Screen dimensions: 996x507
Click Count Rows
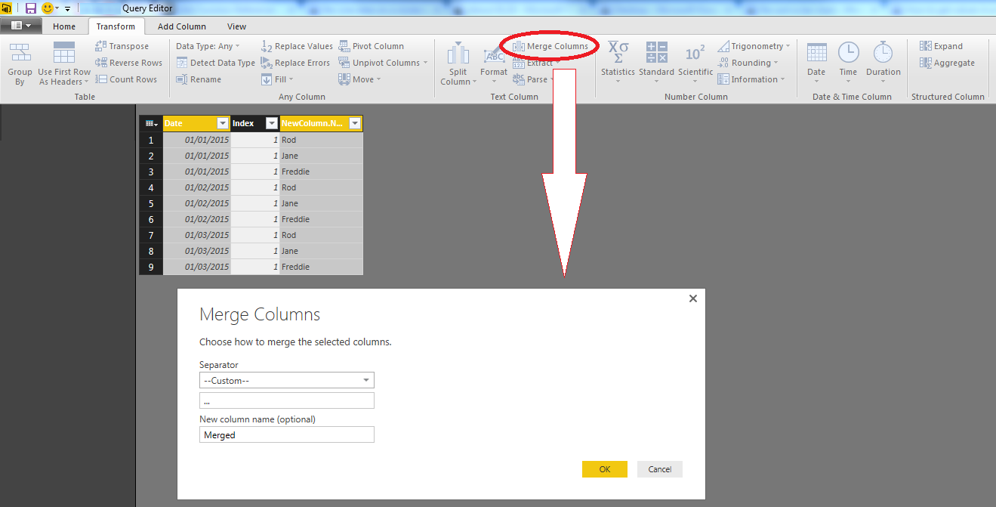(x=126, y=79)
